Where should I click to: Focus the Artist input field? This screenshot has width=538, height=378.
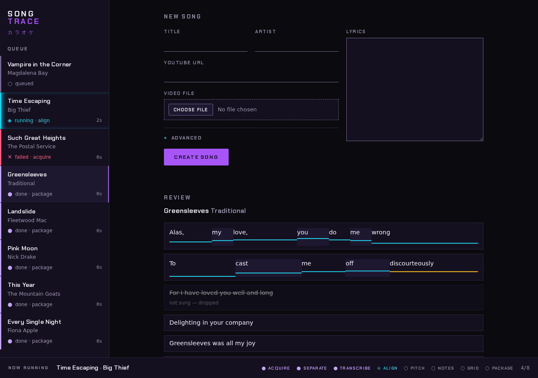[x=297, y=45]
